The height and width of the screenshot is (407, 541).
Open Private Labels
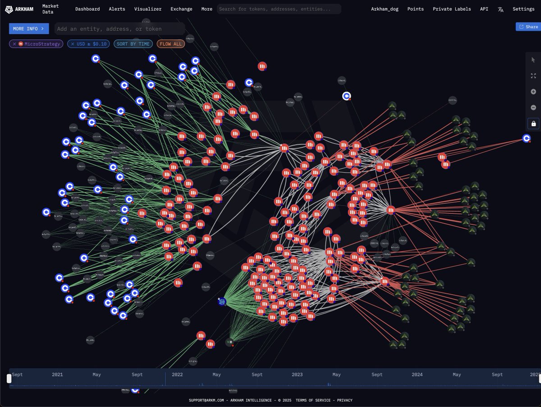point(452,9)
